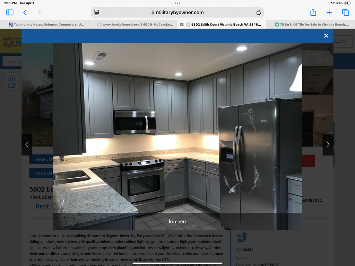
Task: Select the 5802 Edith Court tab
Action: click(222, 25)
